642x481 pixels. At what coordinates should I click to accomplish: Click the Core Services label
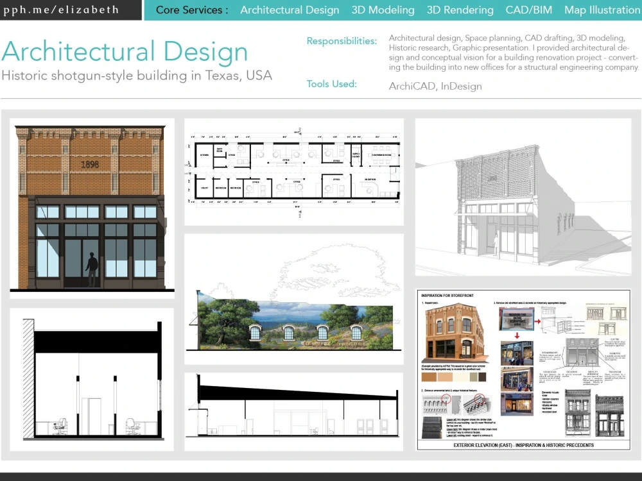[192, 10]
